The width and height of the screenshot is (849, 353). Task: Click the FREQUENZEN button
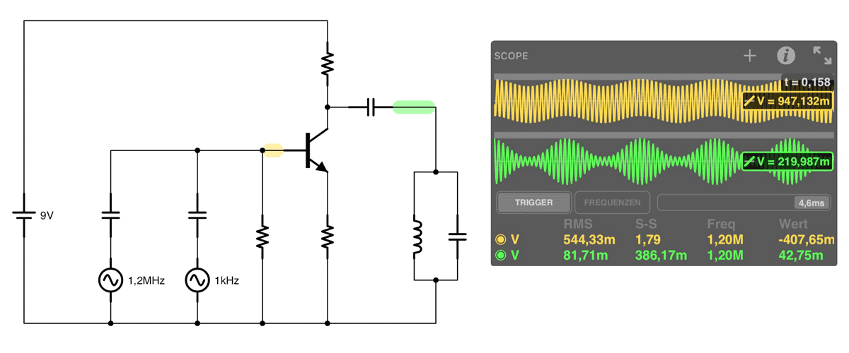tap(613, 203)
